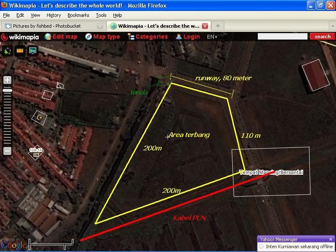This screenshot has height=252, width=336.
Task: Close the Wikimapia tab
Action: [205, 26]
